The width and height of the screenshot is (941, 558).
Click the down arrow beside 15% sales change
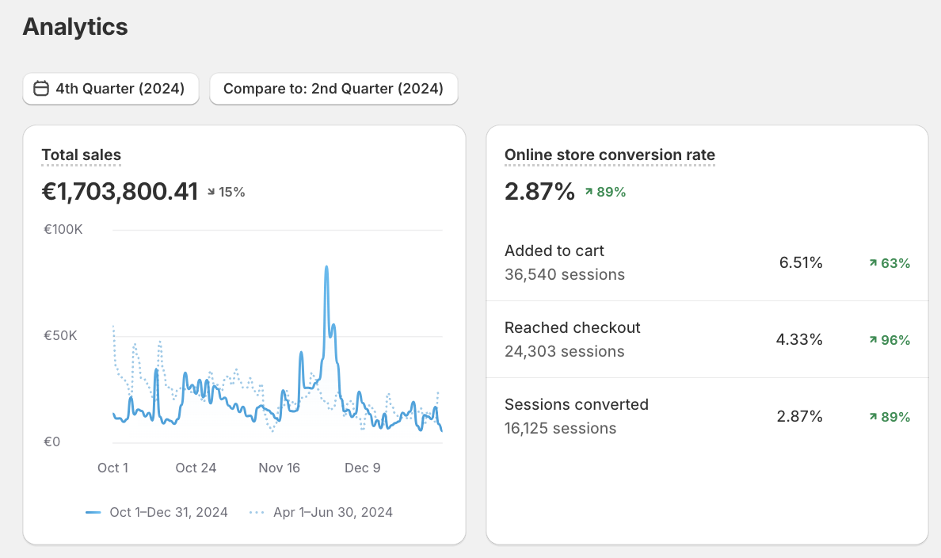pyautogui.click(x=211, y=192)
